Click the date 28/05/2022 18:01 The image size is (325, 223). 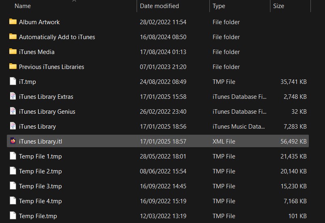[163, 156]
